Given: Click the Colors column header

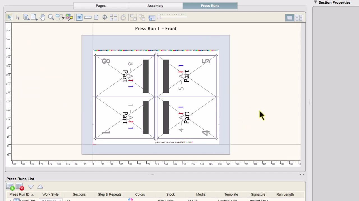Looking at the screenshot, I should (140, 194).
